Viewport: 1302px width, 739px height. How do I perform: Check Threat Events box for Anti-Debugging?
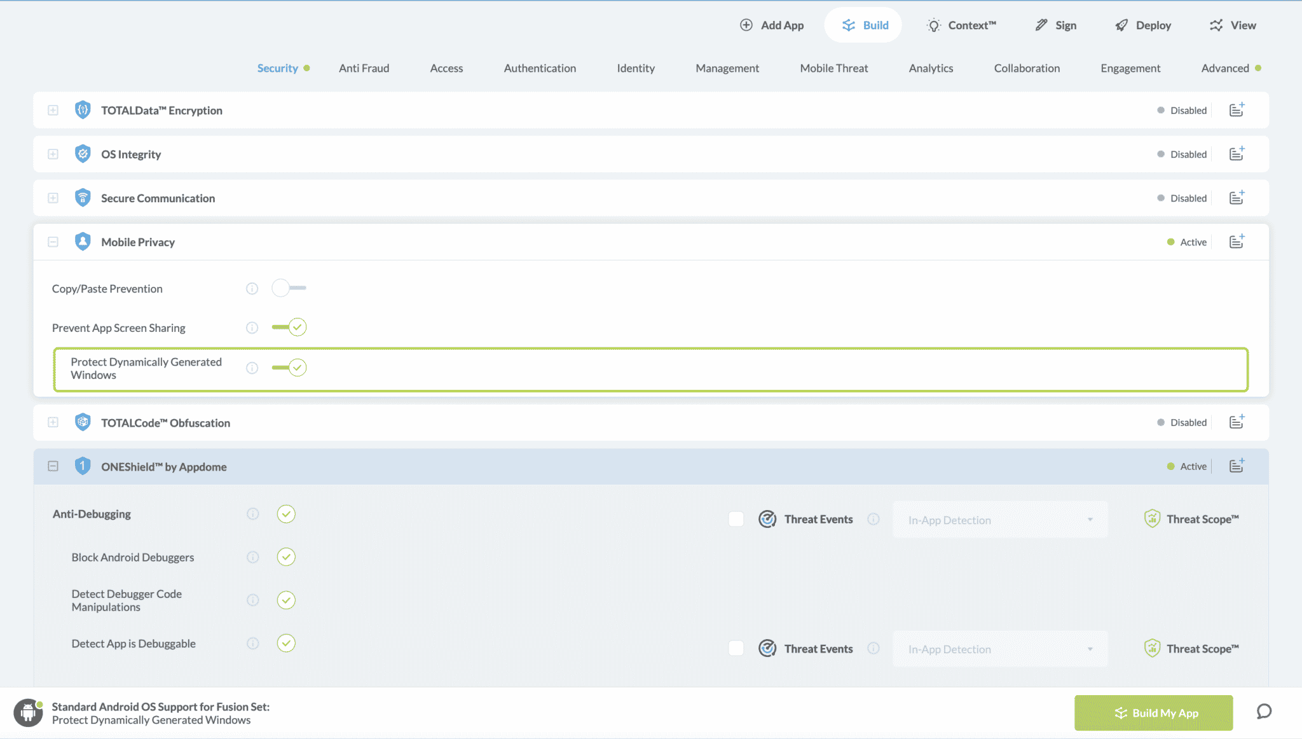pos(736,519)
